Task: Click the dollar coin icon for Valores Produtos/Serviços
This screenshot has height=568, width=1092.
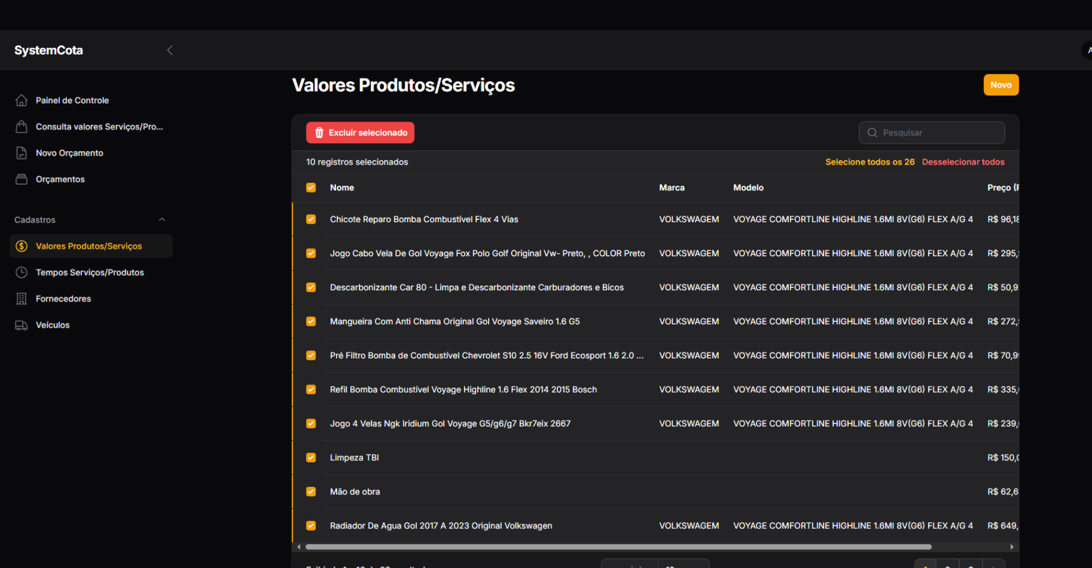Action: tap(22, 246)
